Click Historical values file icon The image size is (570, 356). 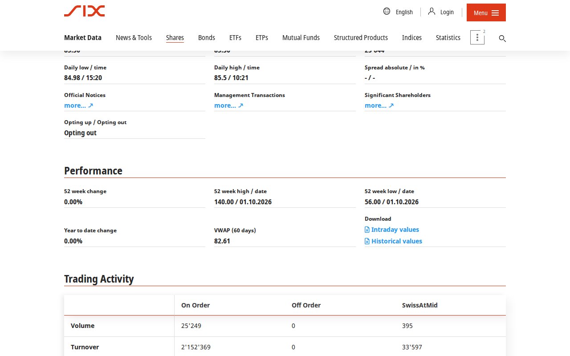pyautogui.click(x=367, y=241)
